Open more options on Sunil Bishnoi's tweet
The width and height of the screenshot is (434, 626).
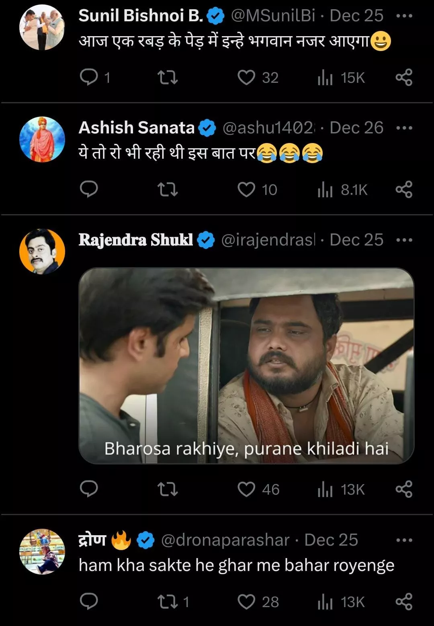point(404,16)
